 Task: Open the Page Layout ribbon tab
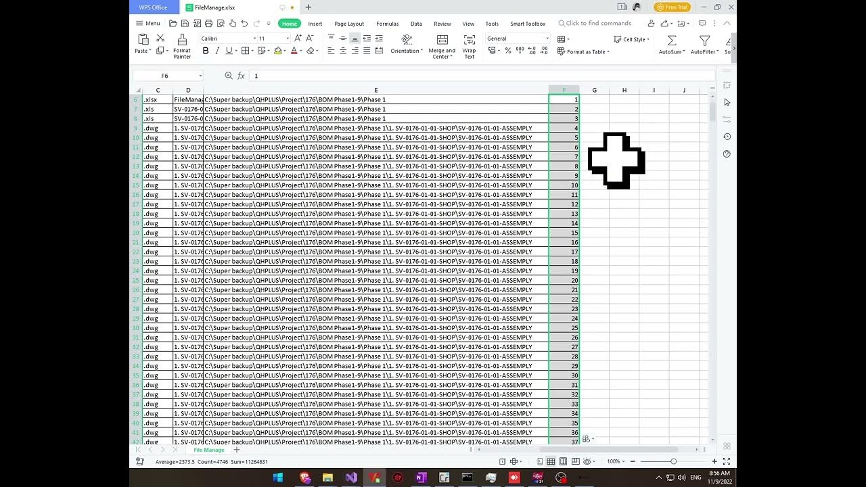[x=349, y=24]
